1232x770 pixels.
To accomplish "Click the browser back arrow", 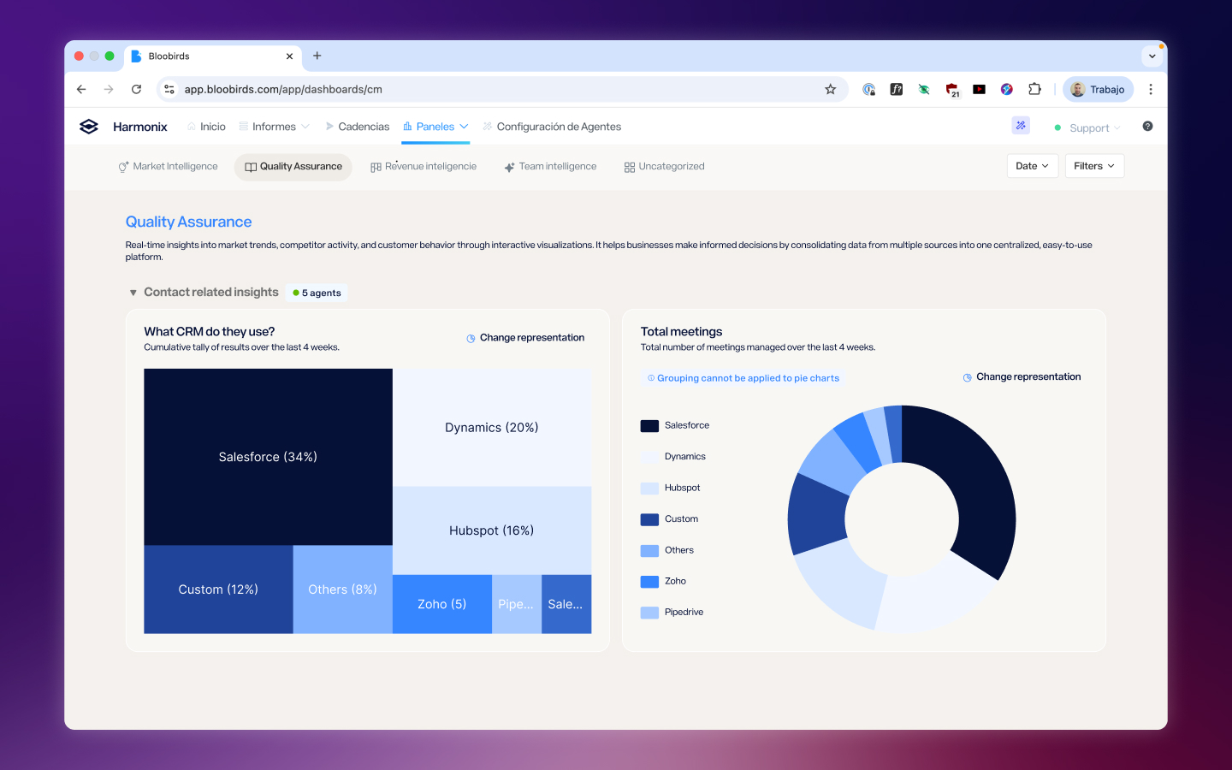I will [81, 89].
